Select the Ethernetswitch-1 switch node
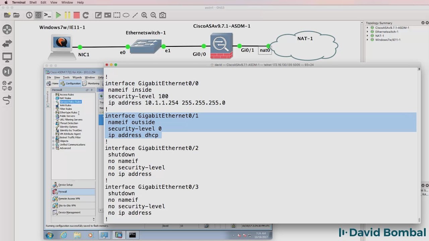429x241 pixels. click(146, 46)
